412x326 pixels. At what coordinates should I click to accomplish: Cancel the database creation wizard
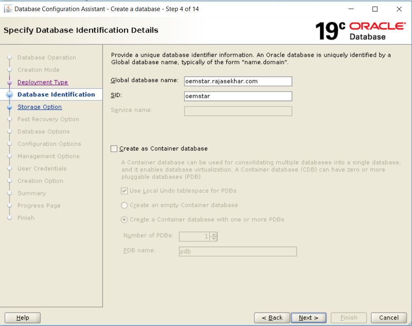tap(389, 318)
